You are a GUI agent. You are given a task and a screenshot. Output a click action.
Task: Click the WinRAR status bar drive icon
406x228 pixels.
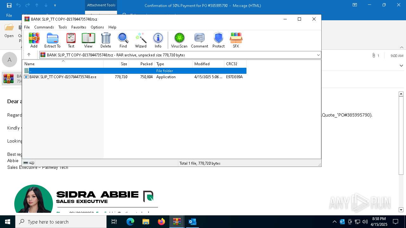point(26,163)
